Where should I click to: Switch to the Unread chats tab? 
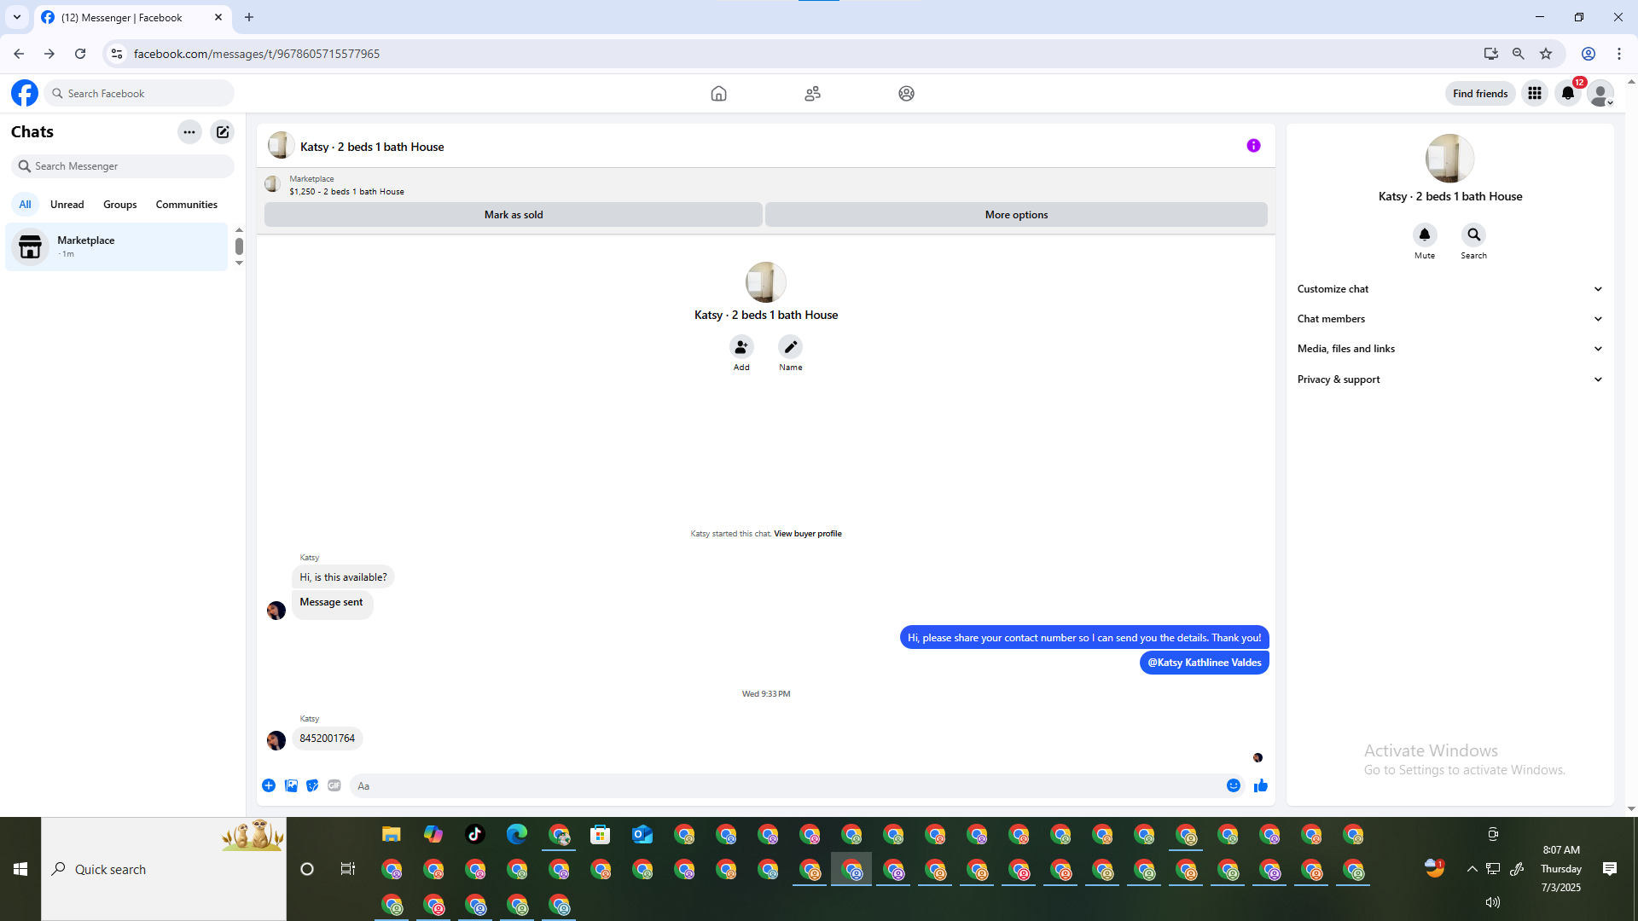pos(67,205)
